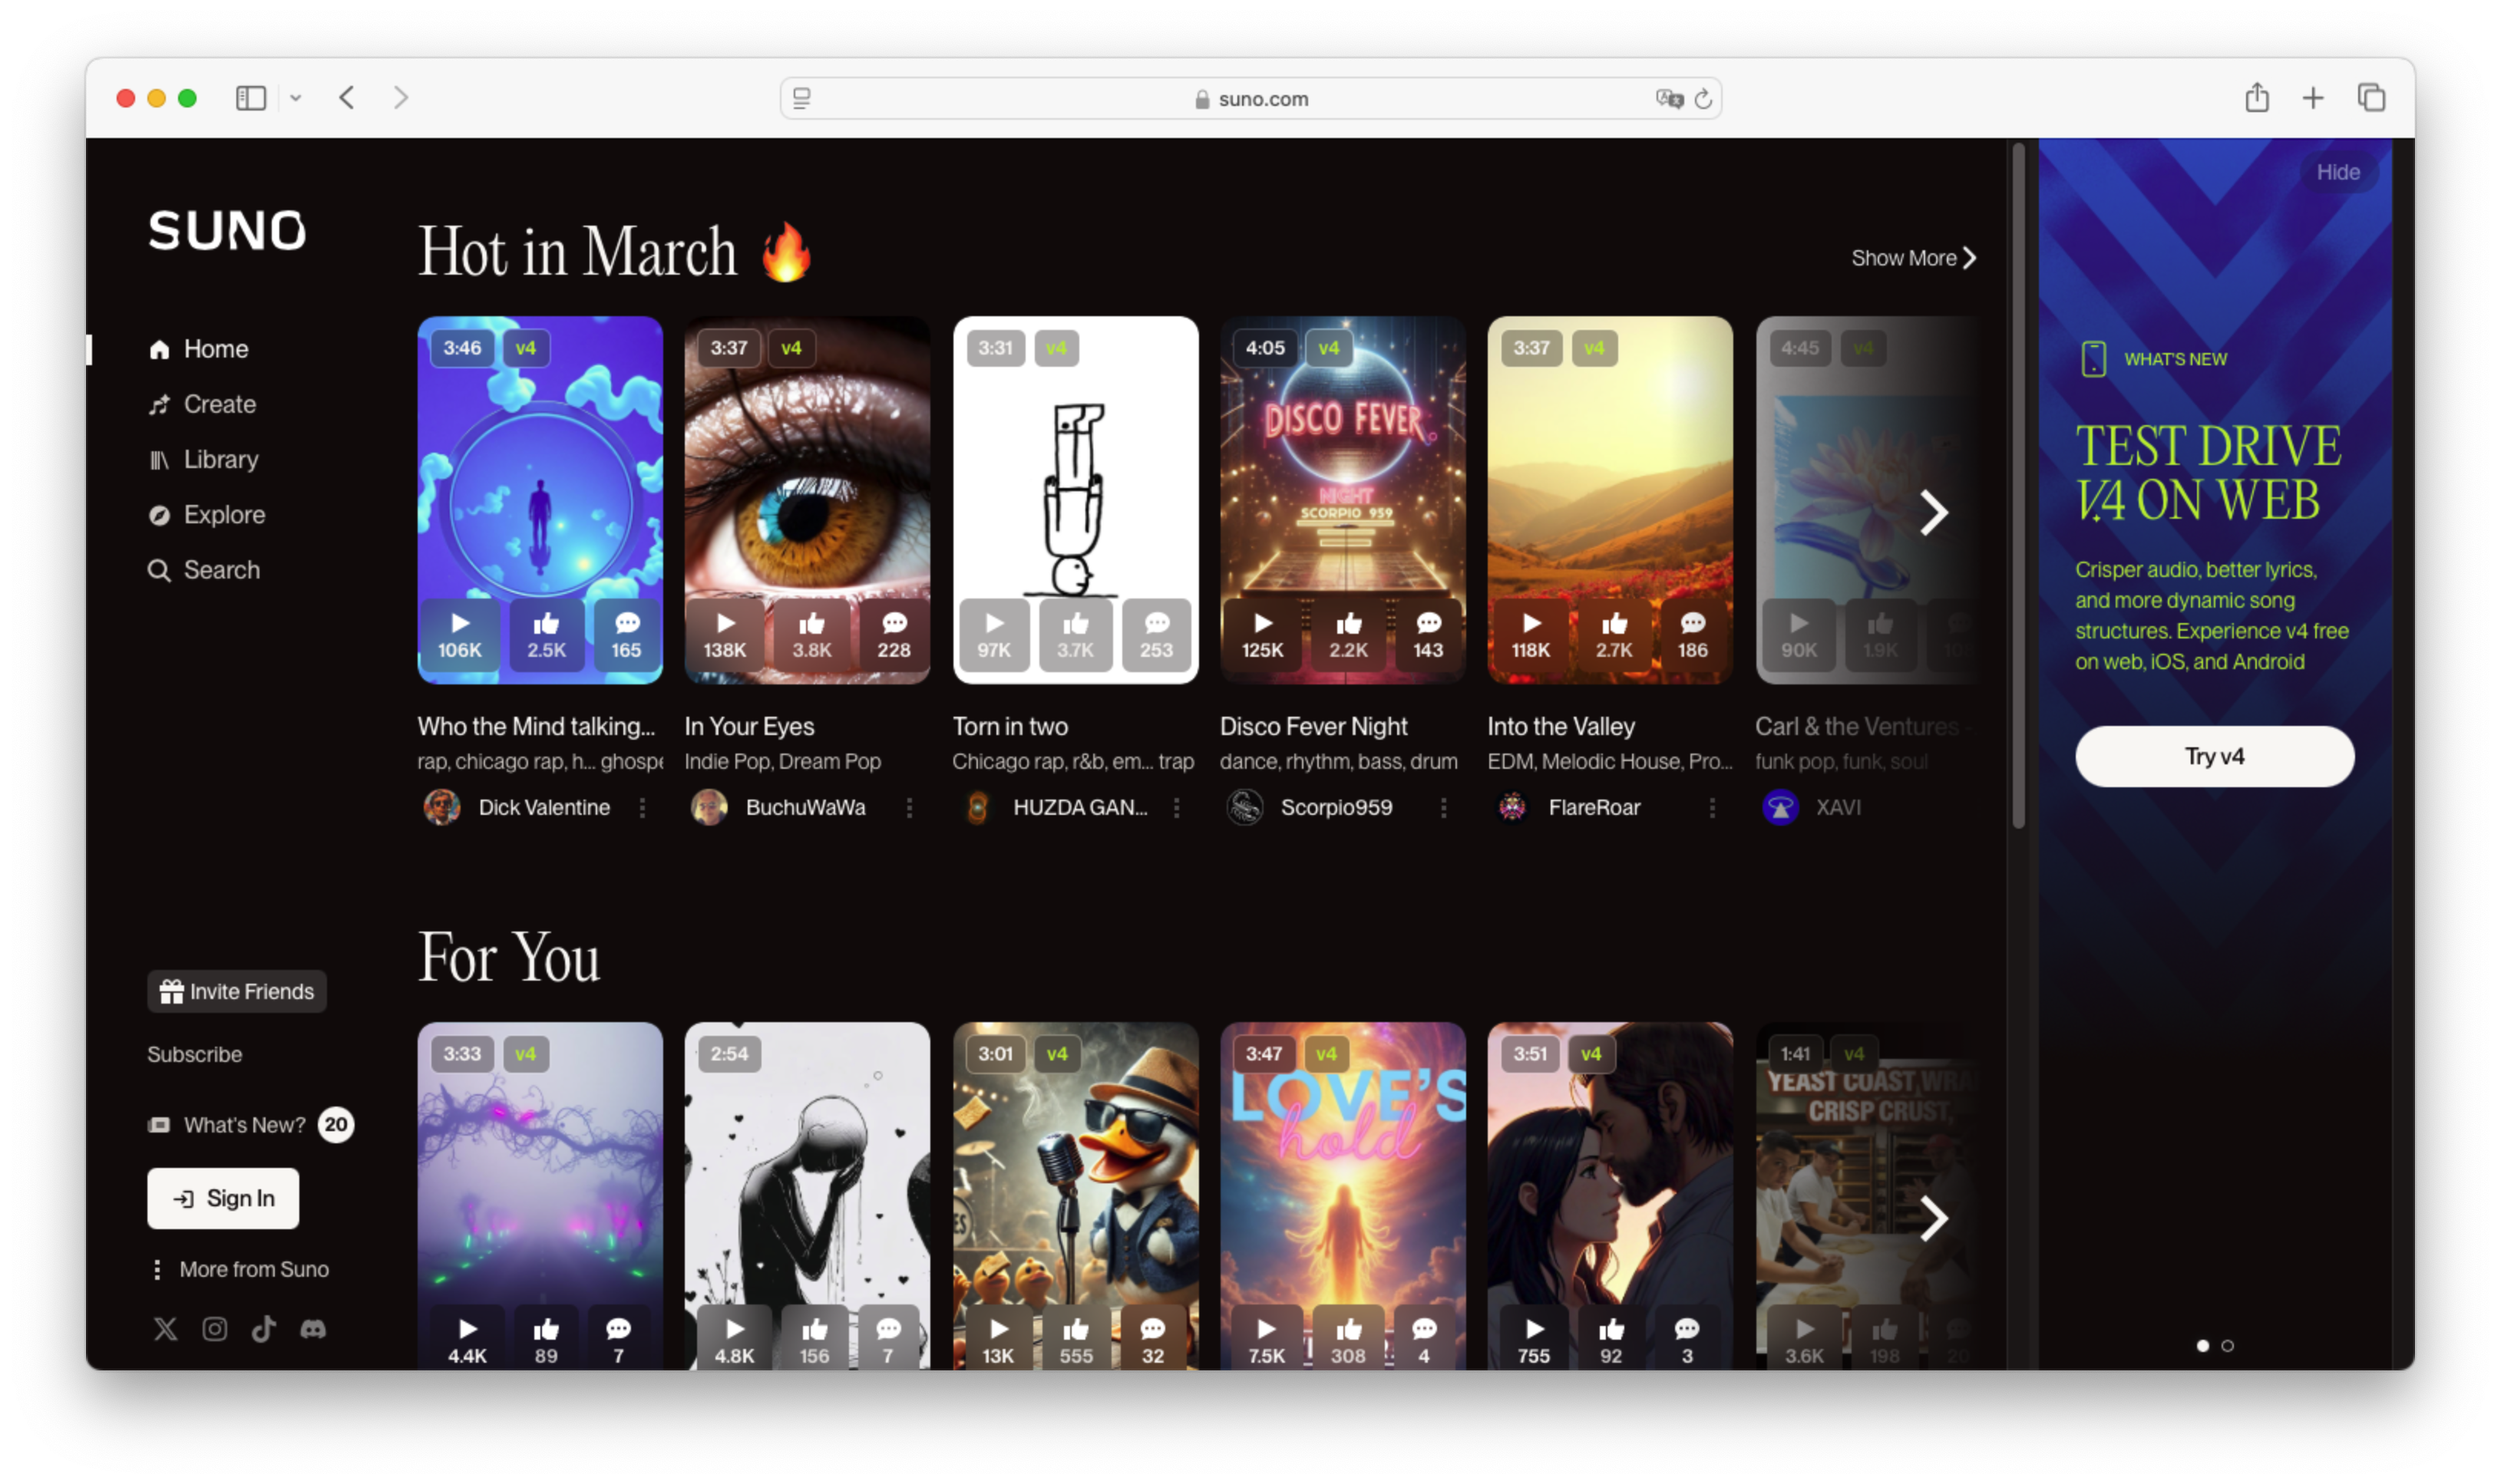Screen dimensions: 2501x1484
Task: Like the song Torn in two
Action: [1075, 636]
